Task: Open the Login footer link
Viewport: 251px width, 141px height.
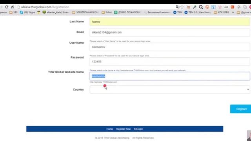Action: 138,129
